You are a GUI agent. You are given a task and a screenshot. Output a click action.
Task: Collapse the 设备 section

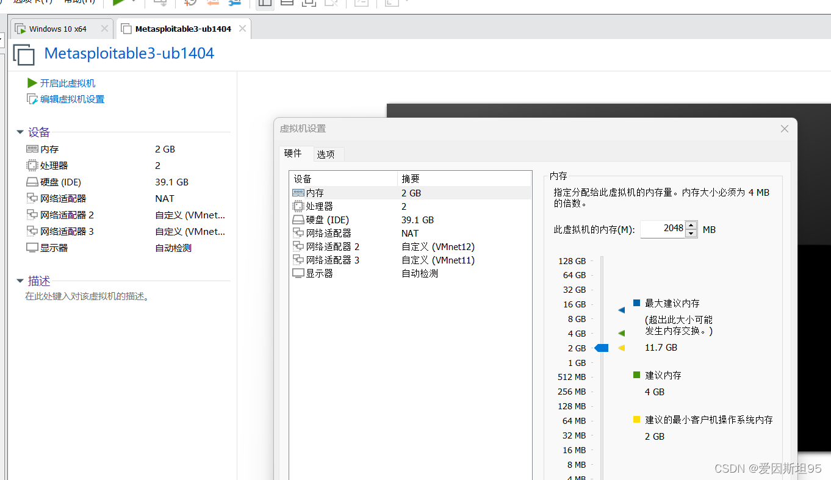tap(20, 132)
